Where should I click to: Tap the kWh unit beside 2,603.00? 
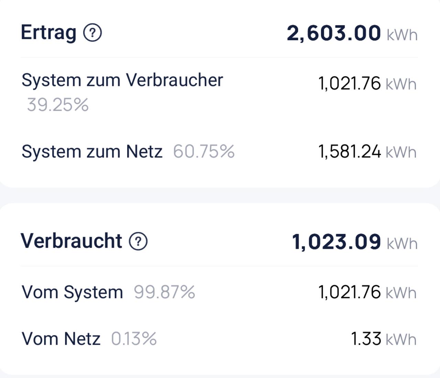click(402, 35)
